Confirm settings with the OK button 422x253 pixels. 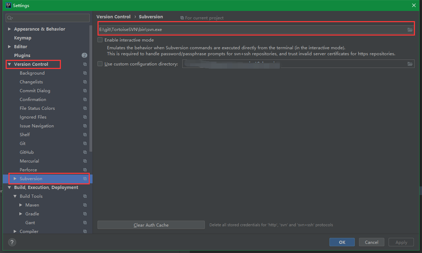click(x=342, y=242)
